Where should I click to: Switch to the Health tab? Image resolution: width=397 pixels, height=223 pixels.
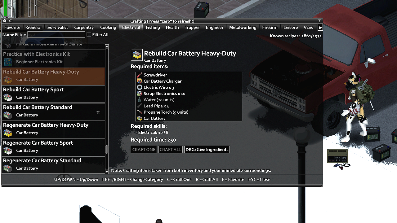click(x=172, y=28)
